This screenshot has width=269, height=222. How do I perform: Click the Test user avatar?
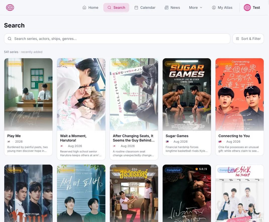[247, 8]
